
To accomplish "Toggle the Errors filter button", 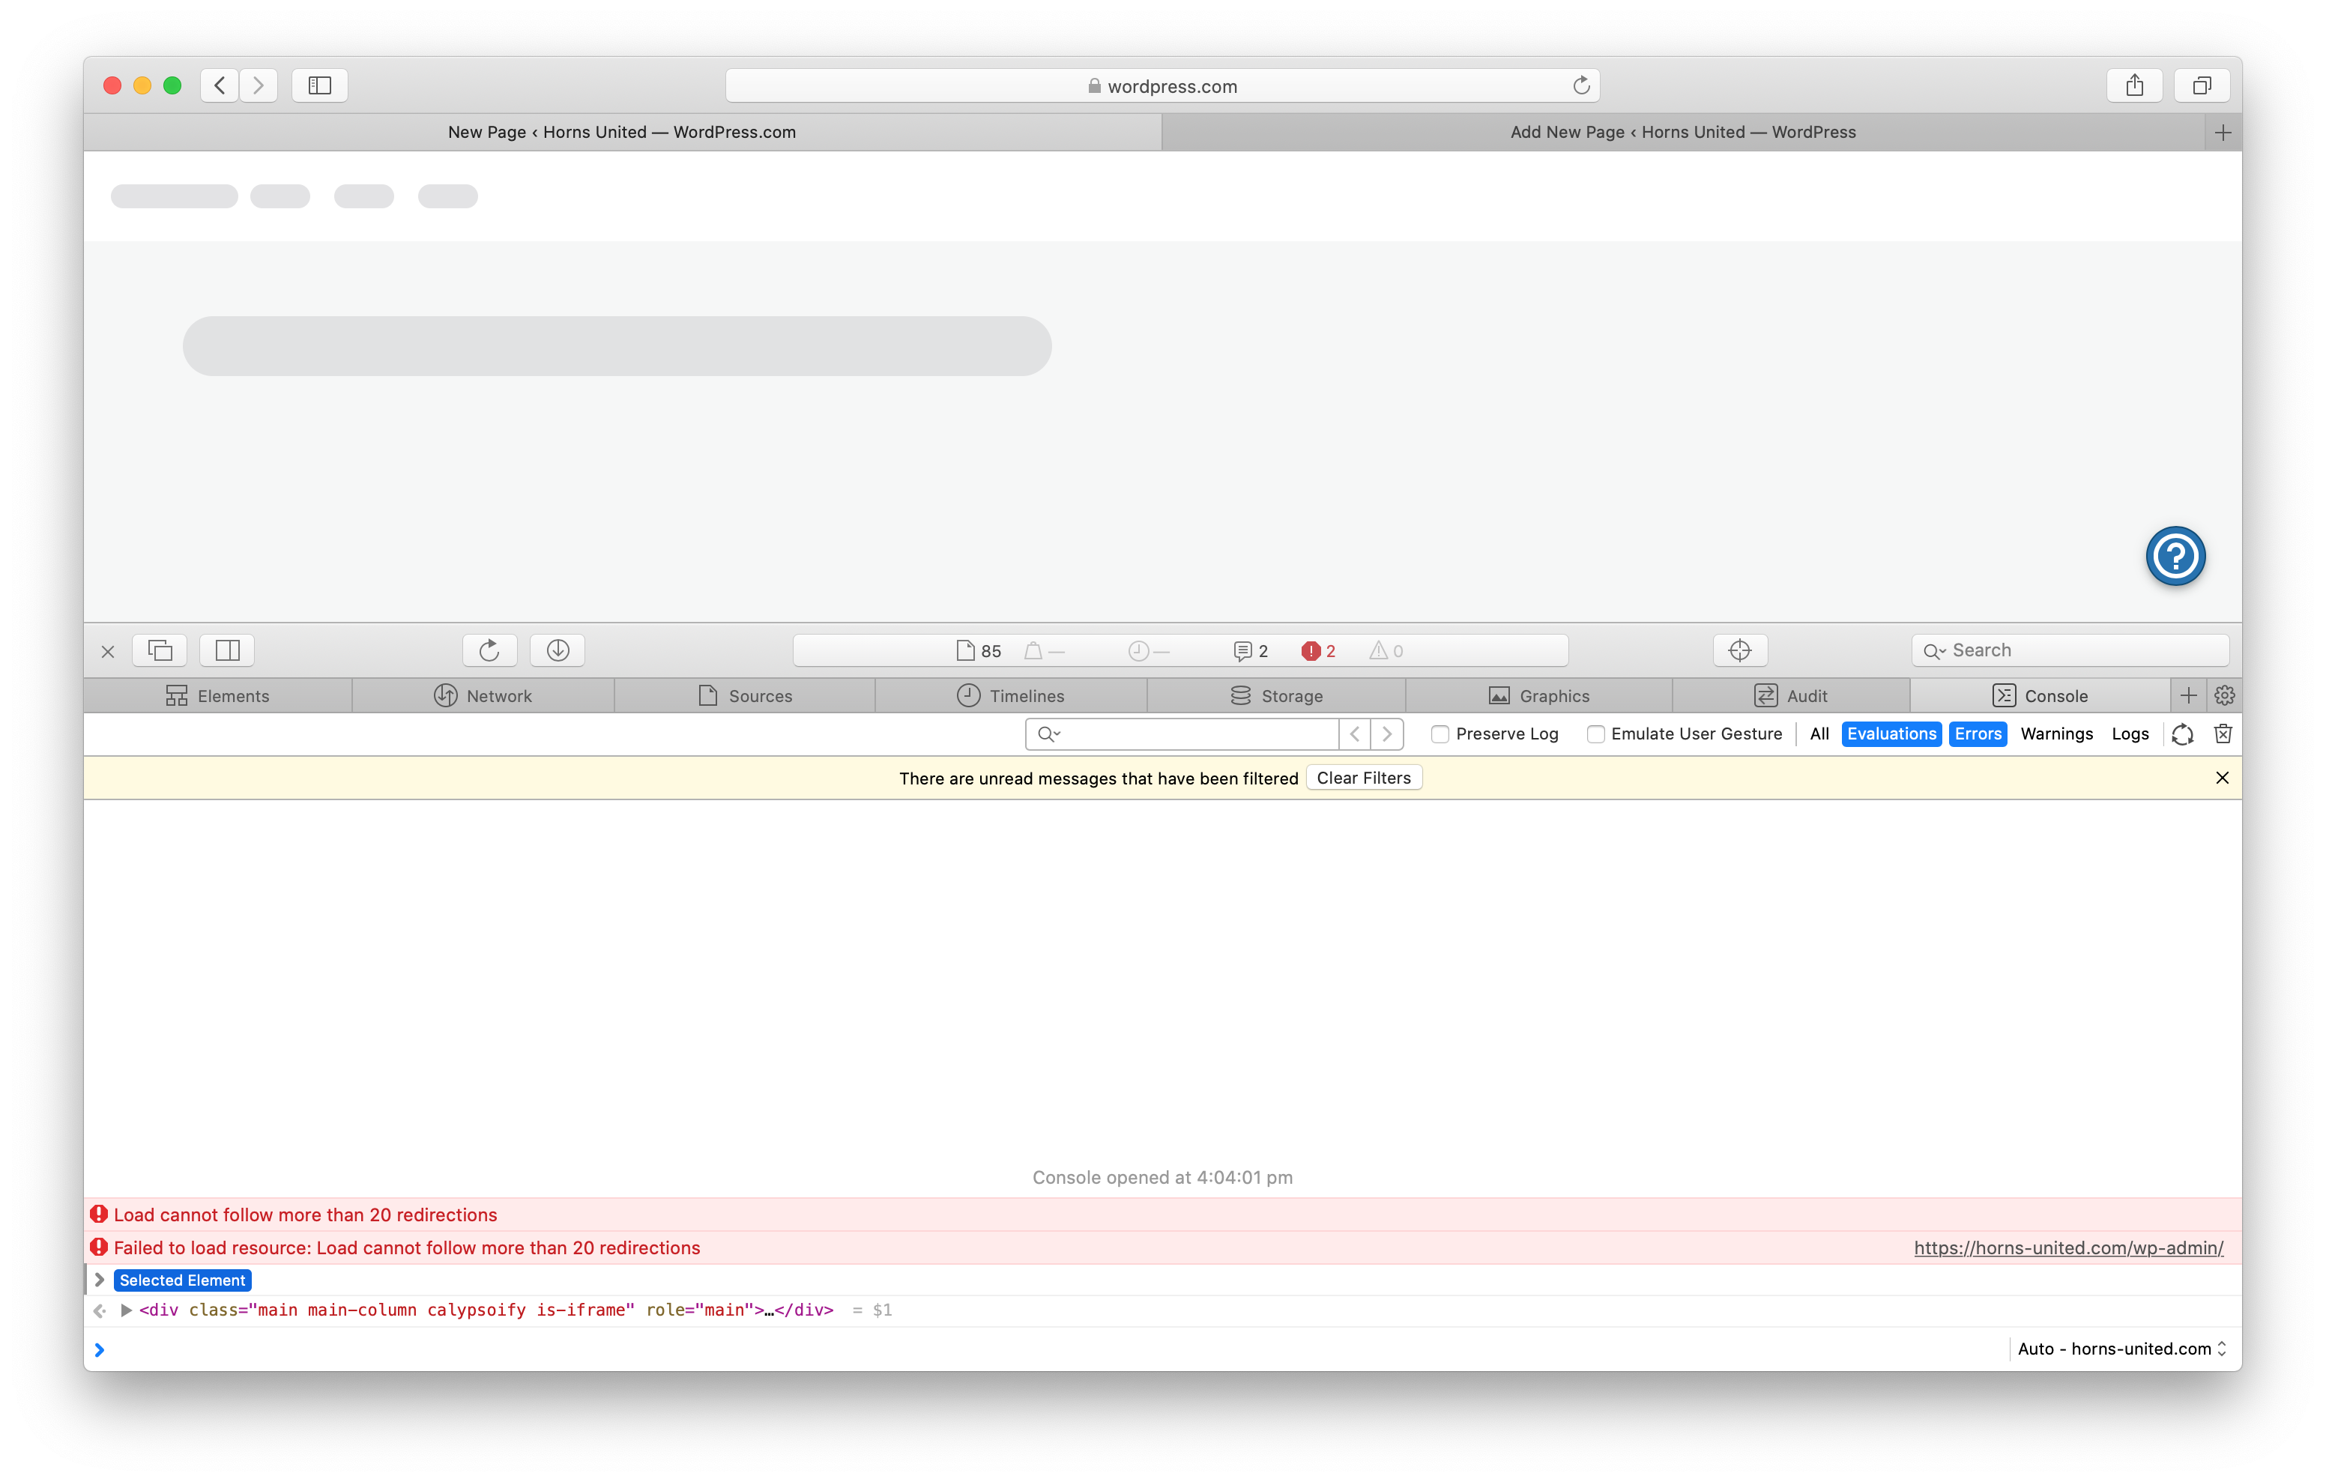I will point(1978,734).
